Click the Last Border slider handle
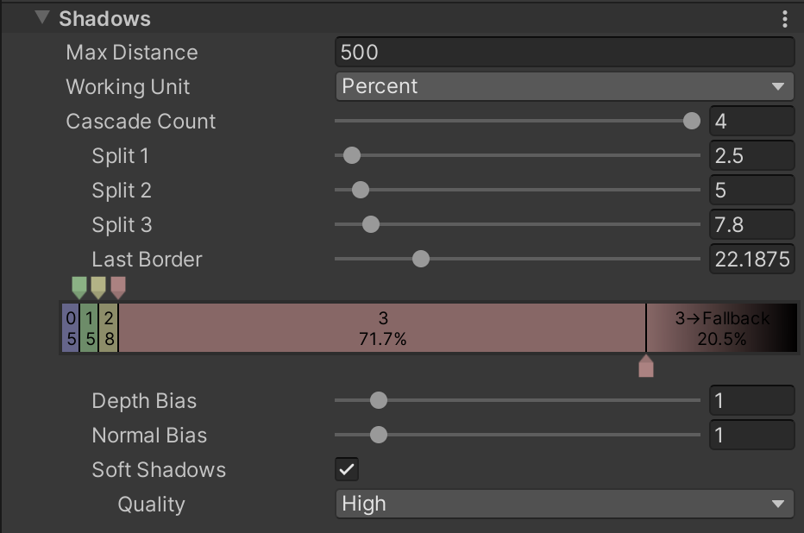 (421, 259)
